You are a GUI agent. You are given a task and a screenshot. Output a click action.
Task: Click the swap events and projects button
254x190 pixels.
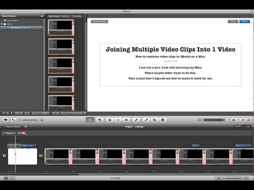tap(13, 120)
